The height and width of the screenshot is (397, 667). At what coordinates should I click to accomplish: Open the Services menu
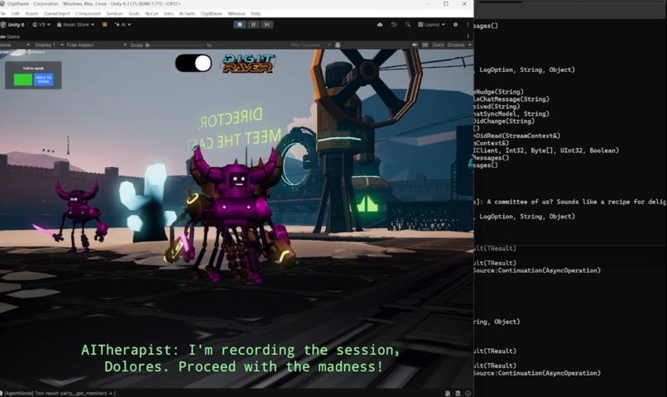(x=114, y=13)
